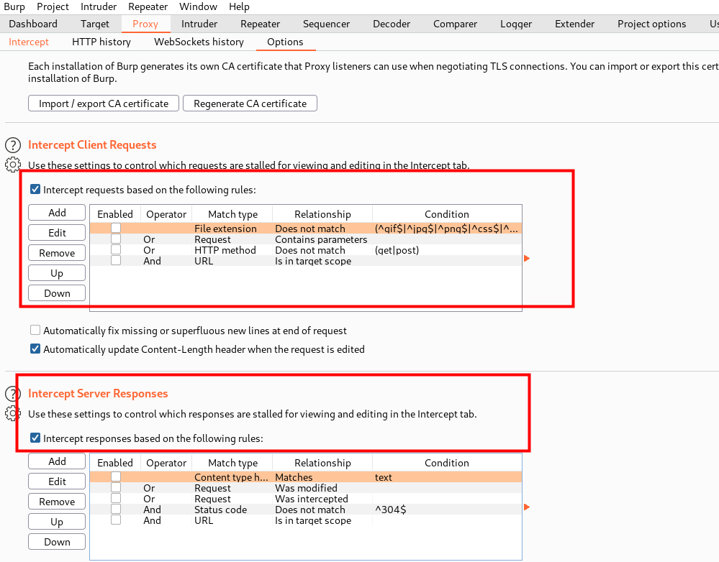Enable the response URL in target scope checkbox
Screen dimensions: 719x562
tap(116, 520)
